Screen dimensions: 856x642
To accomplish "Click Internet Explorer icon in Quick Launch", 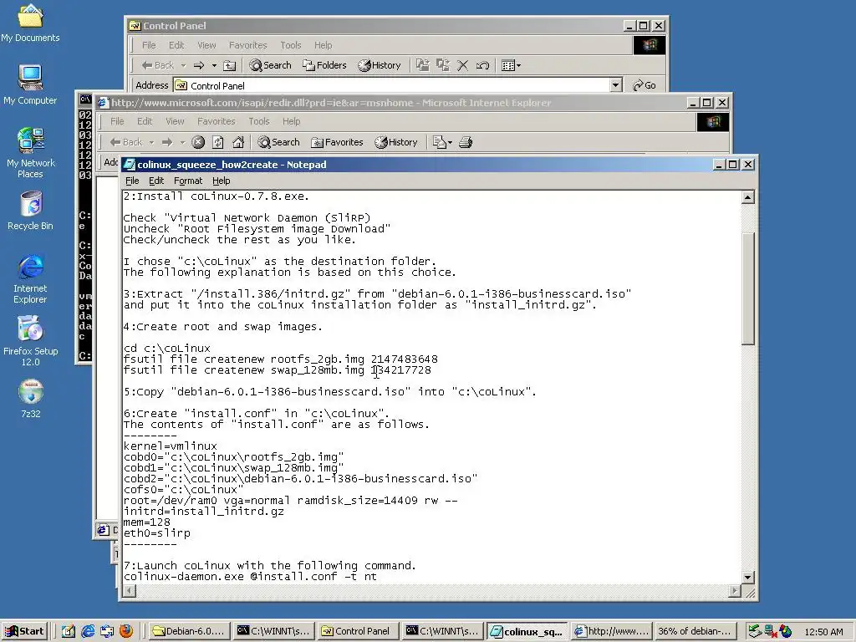I will [88, 631].
